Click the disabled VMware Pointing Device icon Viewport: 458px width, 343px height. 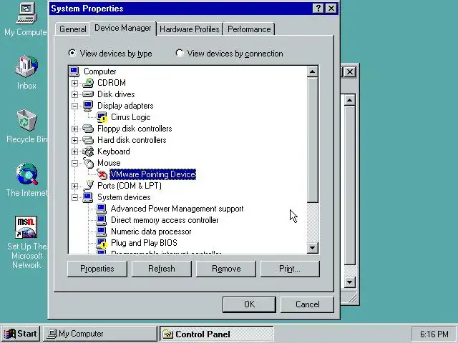[102, 174]
